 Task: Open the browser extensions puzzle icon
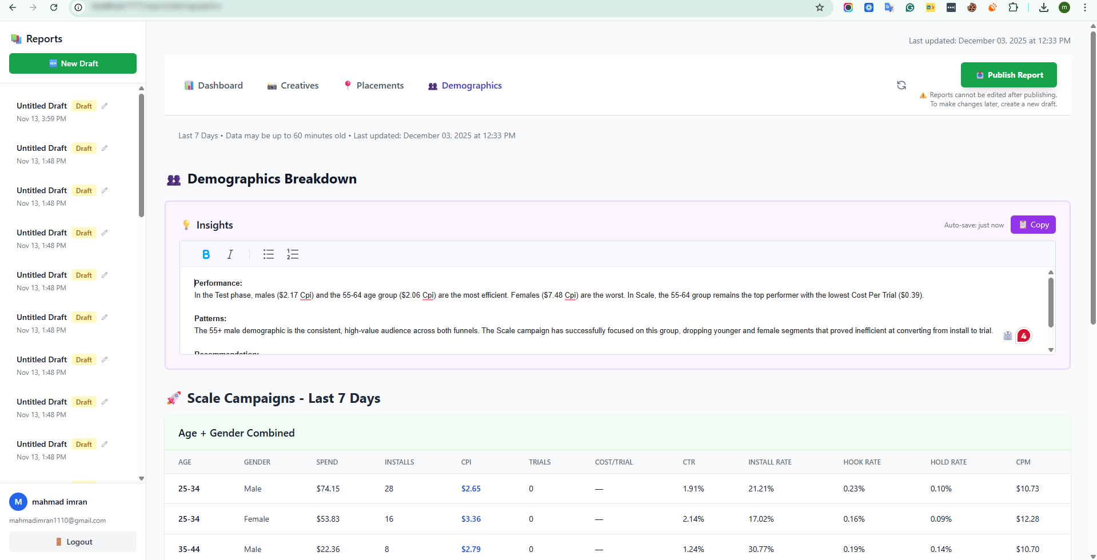(x=1013, y=7)
